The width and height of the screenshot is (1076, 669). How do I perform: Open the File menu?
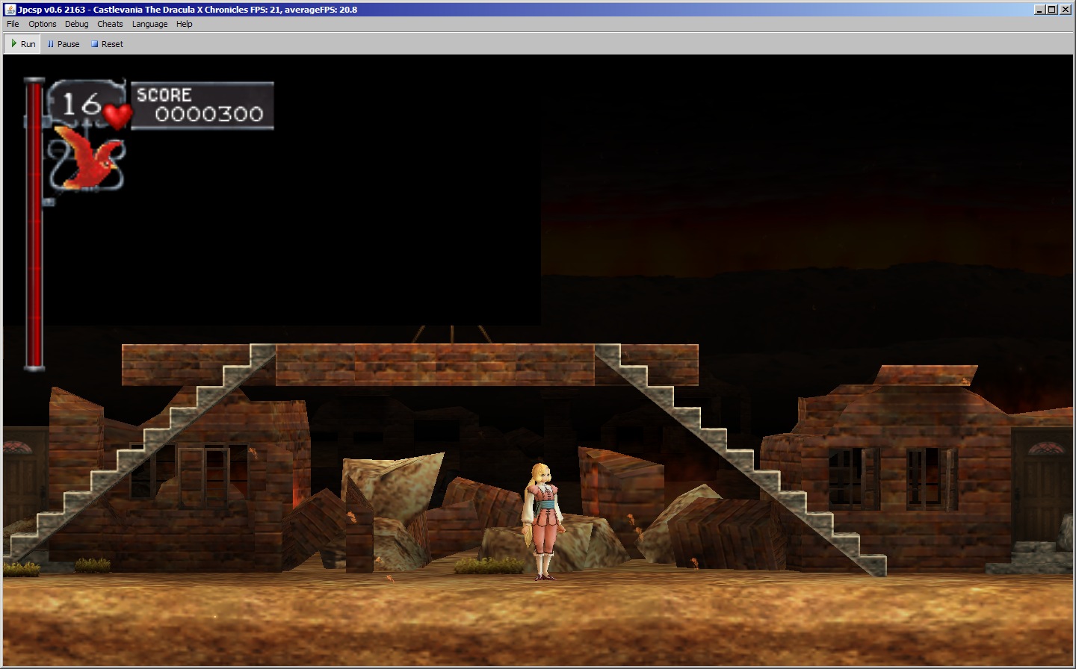(x=13, y=24)
